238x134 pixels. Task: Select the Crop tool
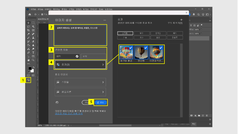pyautogui.click(x=28, y=30)
